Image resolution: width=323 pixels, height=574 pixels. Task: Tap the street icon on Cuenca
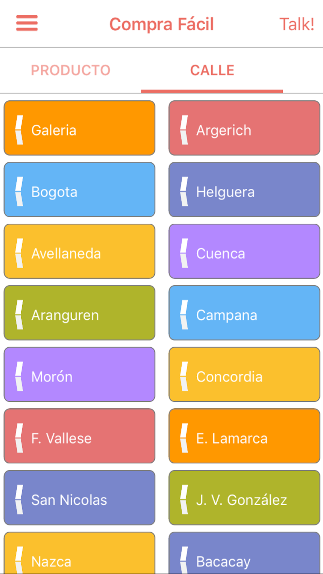tap(184, 253)
